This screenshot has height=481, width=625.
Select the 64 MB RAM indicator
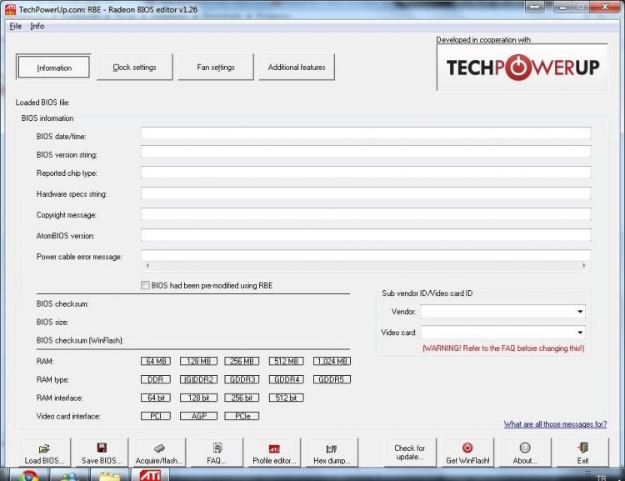(x=156, y=361)
